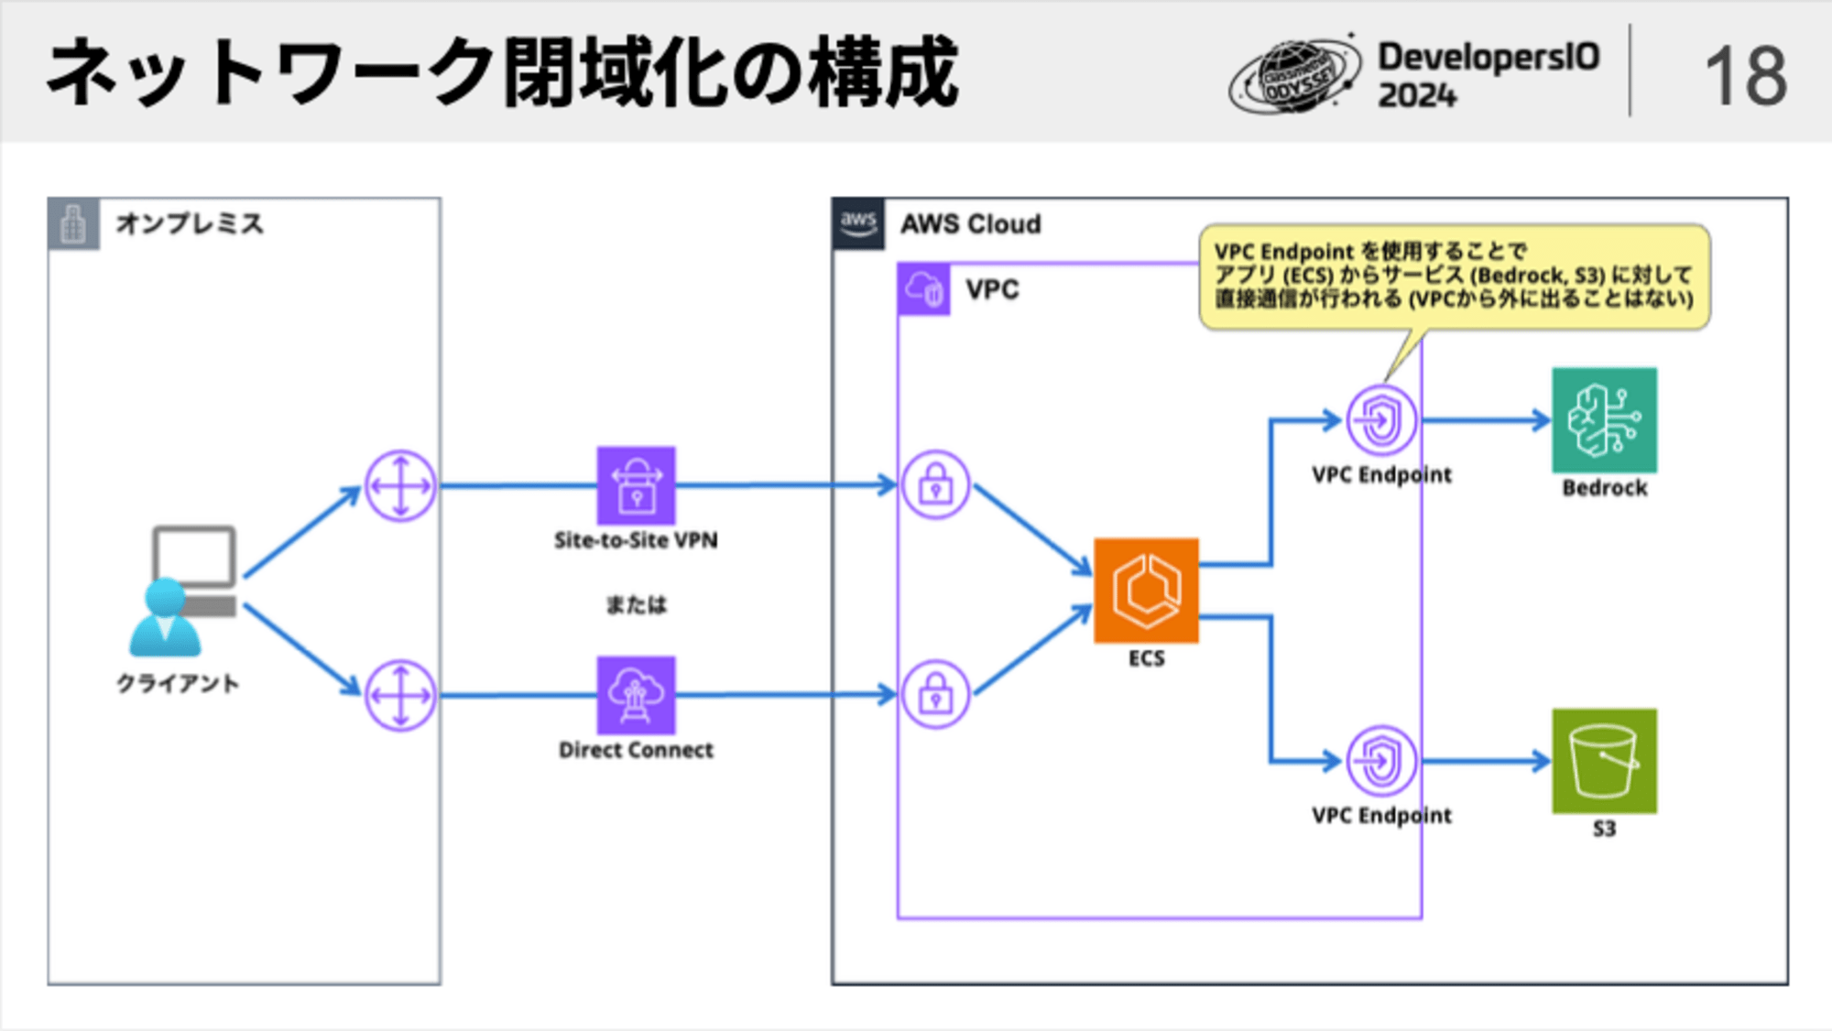Click the S3 label text
Viewport: 1832px width, 1031px height.
coord(1604,829)
